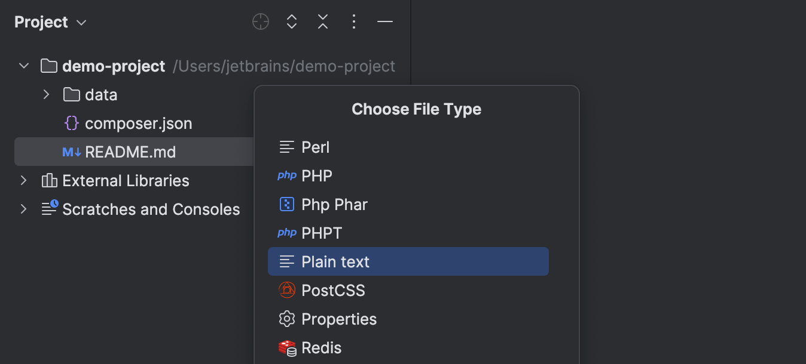Click the Scratches and Consoles icon

tap(49, 209)
